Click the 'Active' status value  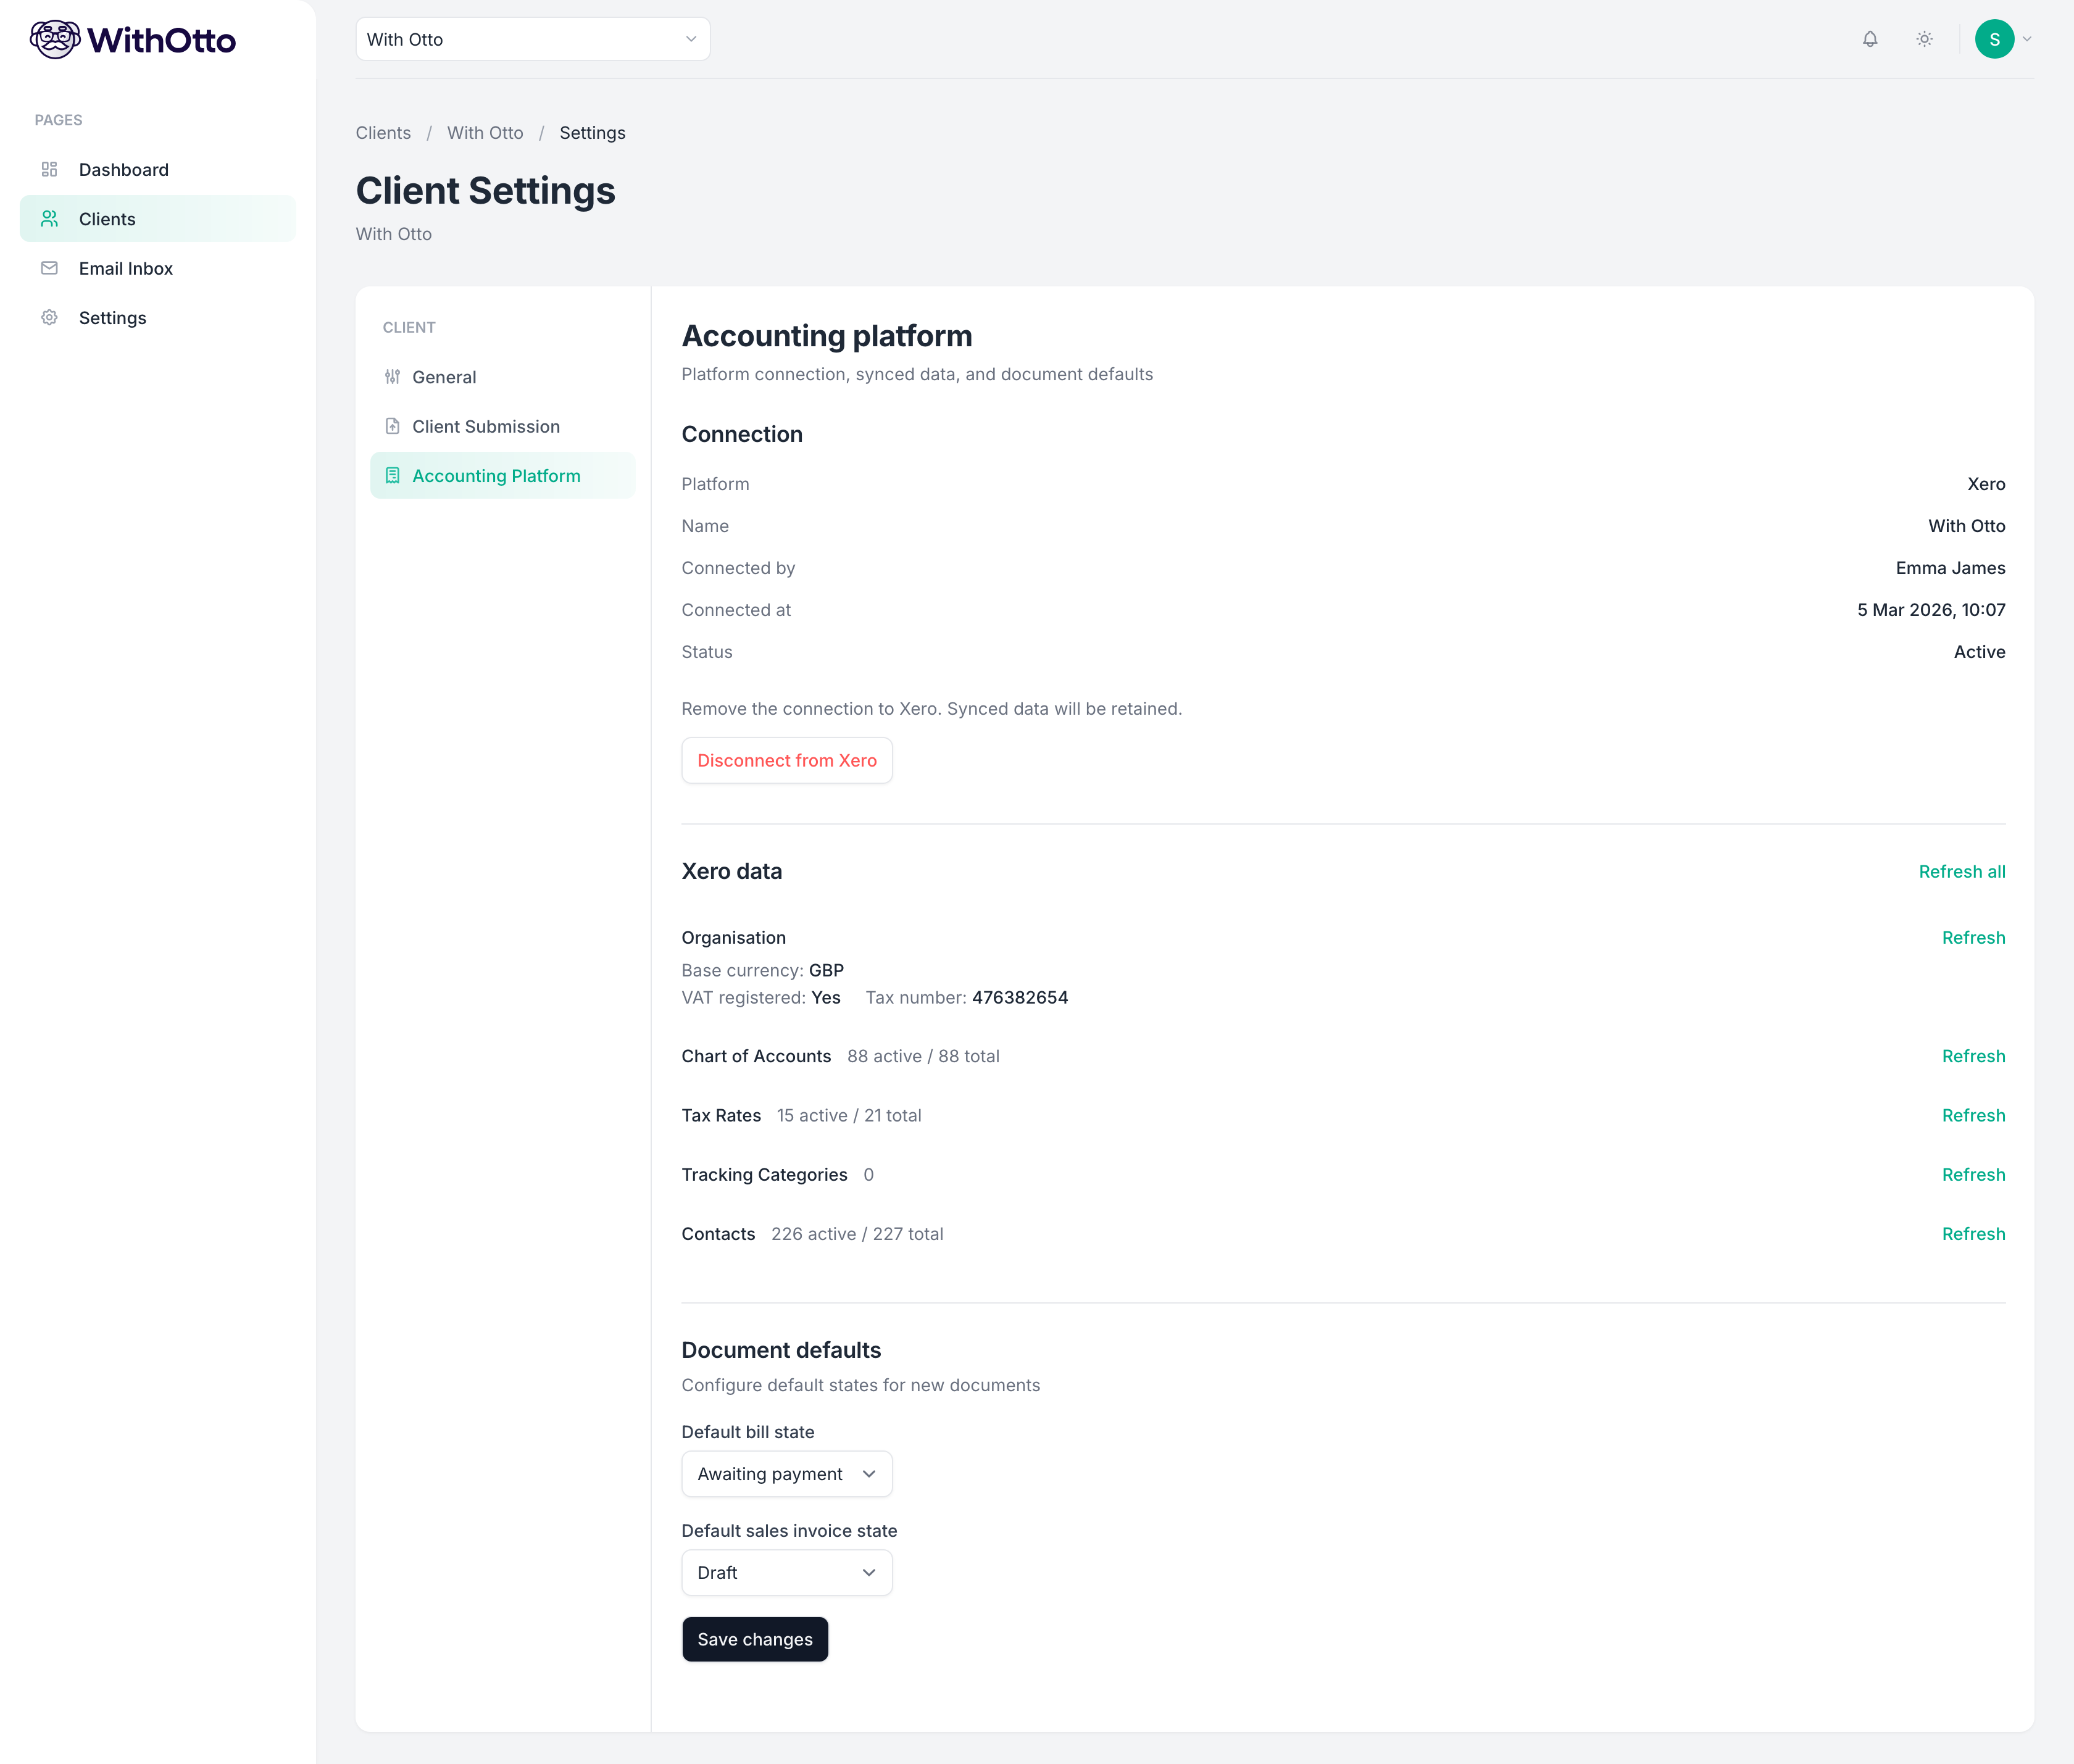1979,651
